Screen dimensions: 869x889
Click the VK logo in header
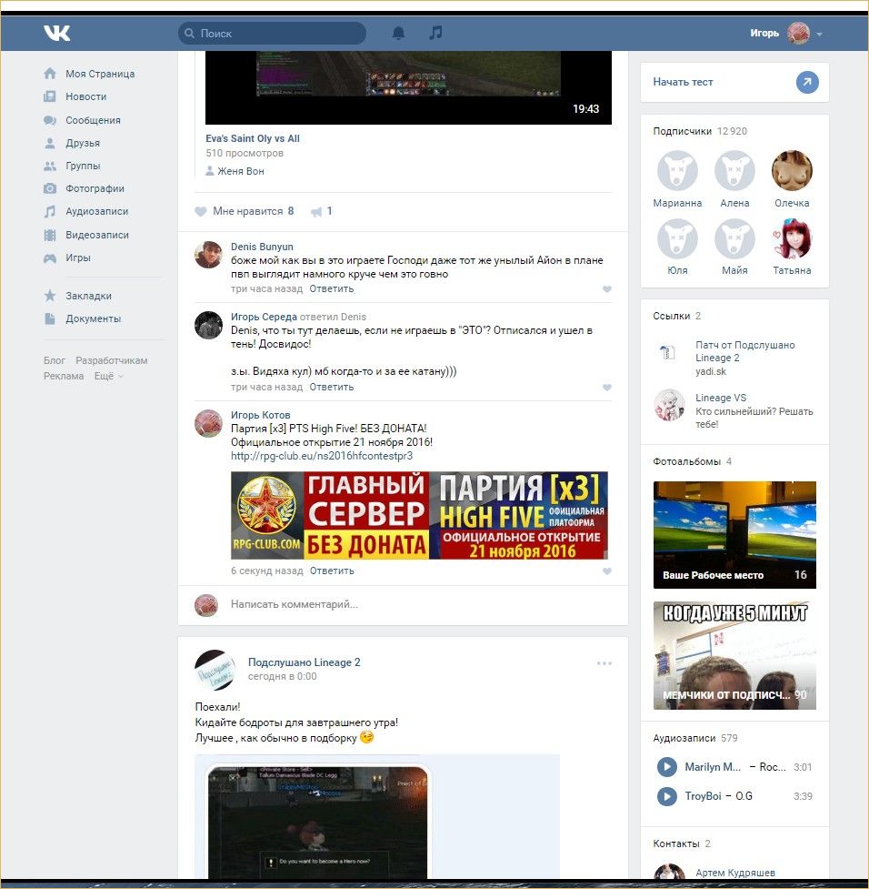point(56,34)
